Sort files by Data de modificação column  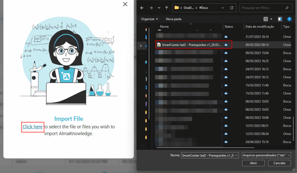coord(260,27)
